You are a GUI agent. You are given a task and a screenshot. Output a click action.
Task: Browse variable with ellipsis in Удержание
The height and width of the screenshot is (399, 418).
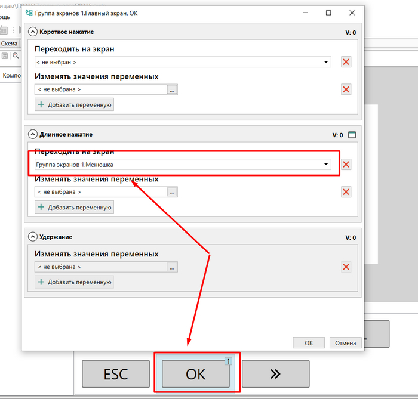172,267
